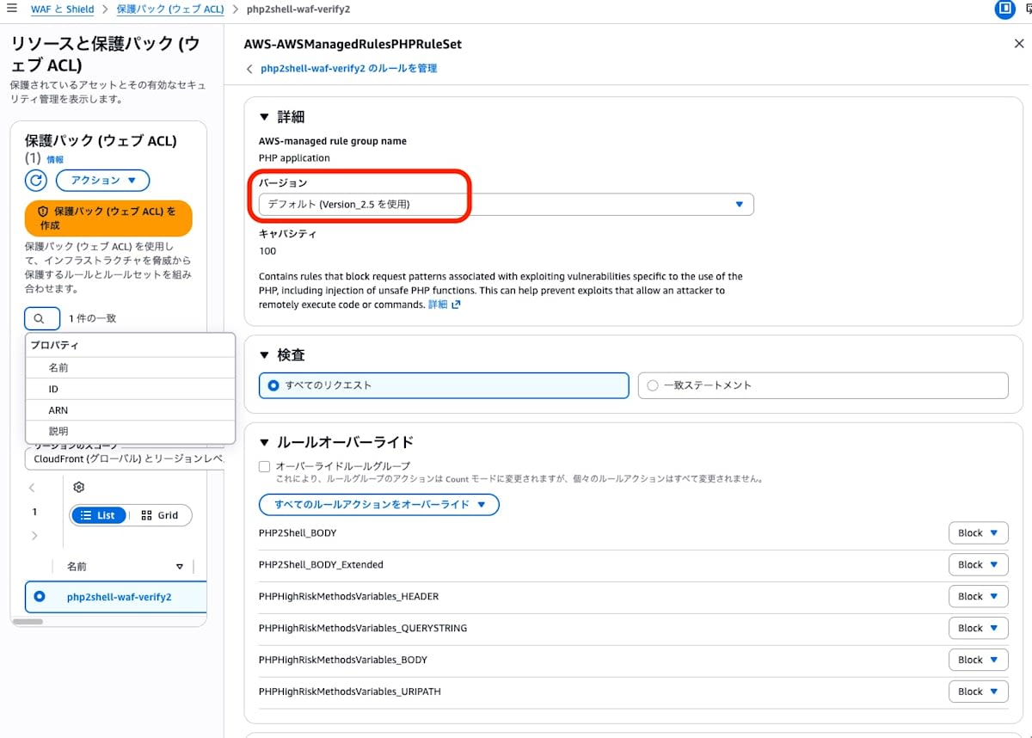
Task: Click PHPHighRiskMethodsVariables_BODY rule name
Action: (x=343, y=660)
